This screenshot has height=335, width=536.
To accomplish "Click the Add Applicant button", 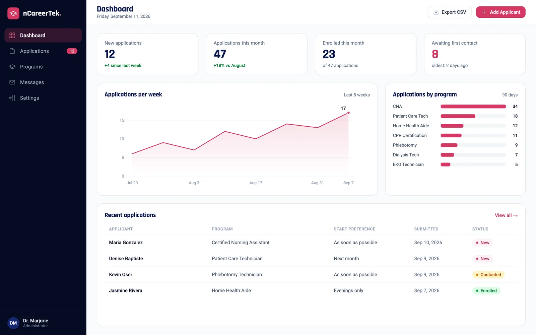I will pyautogui.click(x=501, y=12).
